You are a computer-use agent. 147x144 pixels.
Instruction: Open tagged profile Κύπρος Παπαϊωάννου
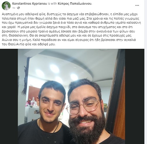click(x=75, y=4)
